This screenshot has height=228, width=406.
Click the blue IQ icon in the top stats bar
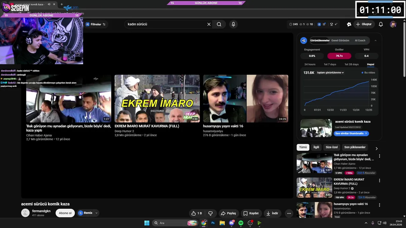(319, 24)
